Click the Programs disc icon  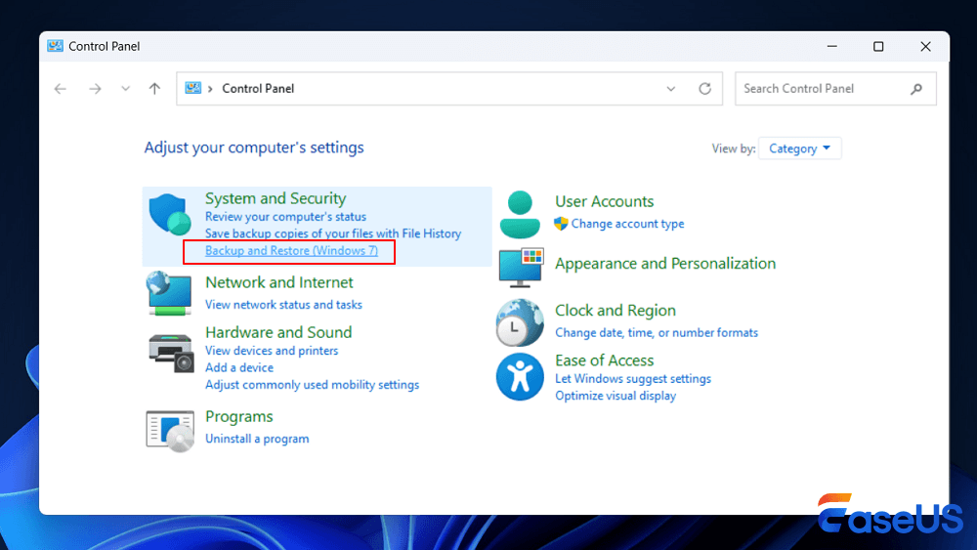(170, 430)
